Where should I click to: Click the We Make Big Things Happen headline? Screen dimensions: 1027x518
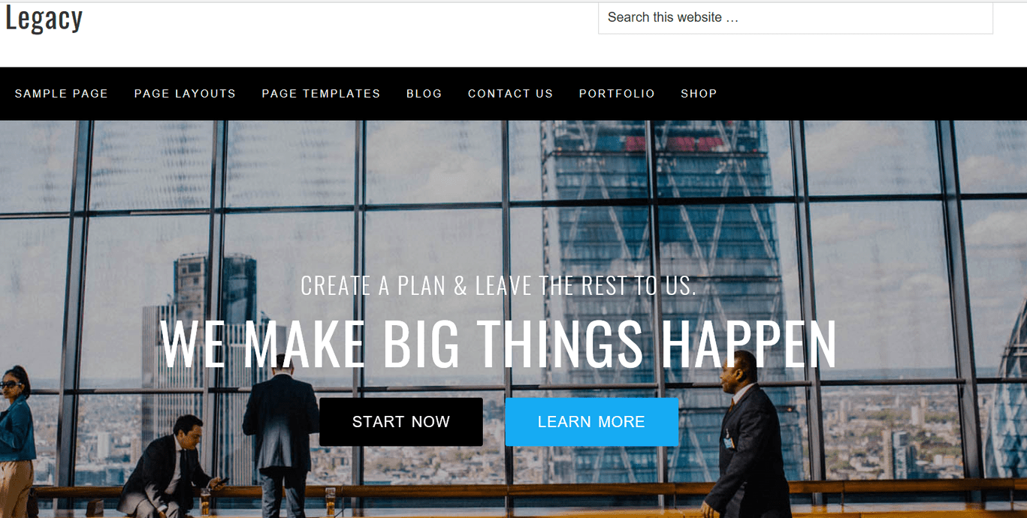click(x=499, y=344)
